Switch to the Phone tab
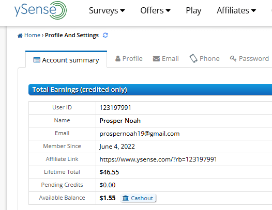Image resolution: width=272 pixels, height=210 pixels. pos(205,58)
